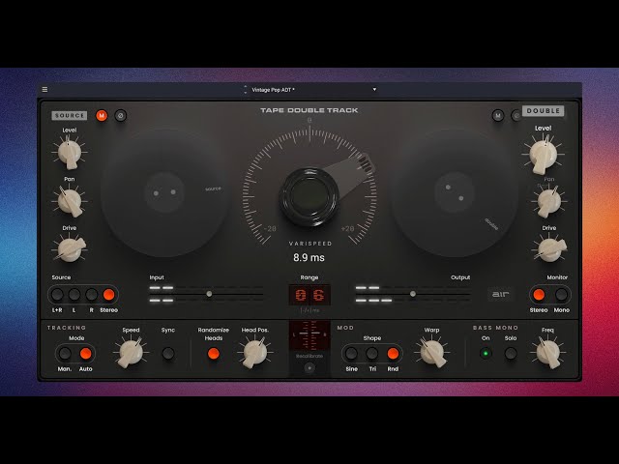Image resolution: width=619 pixels, height=464 pixels.
Task: Click the Head Pos. knob
Action: (254, 353)
